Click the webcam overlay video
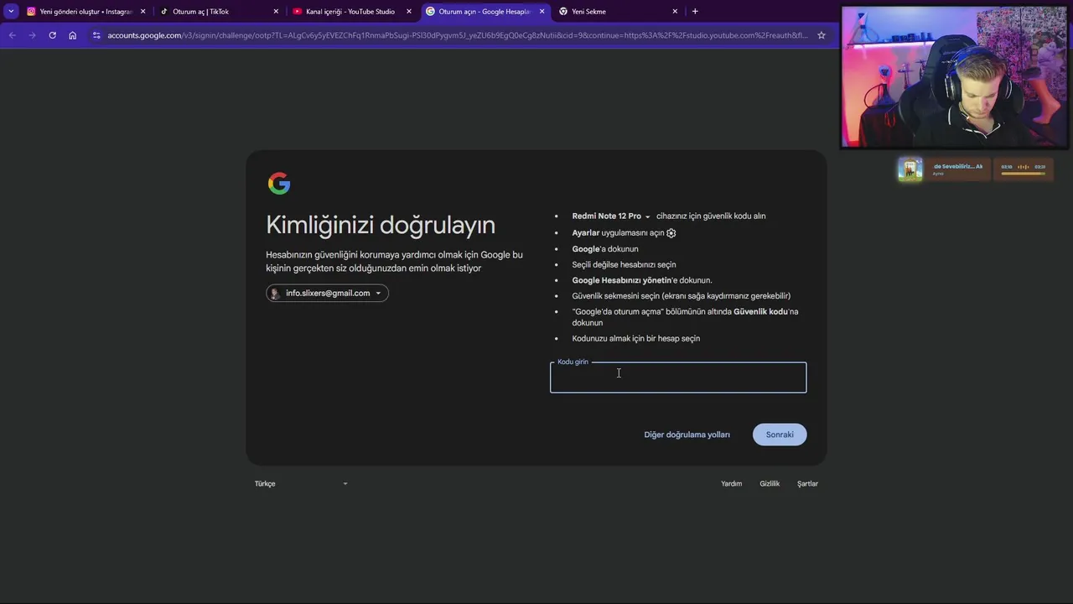 pyautogui.click(x=955, y=77)
